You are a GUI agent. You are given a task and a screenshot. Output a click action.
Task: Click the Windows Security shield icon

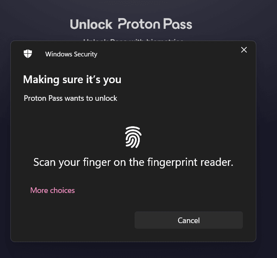click(28, 53)
